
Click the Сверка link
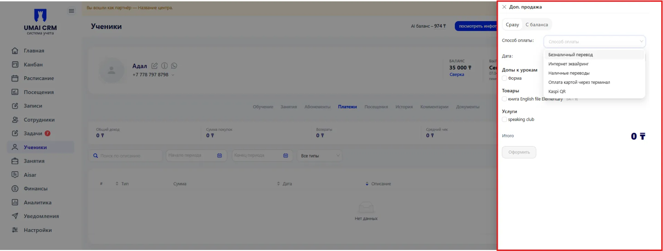point(457,75)
